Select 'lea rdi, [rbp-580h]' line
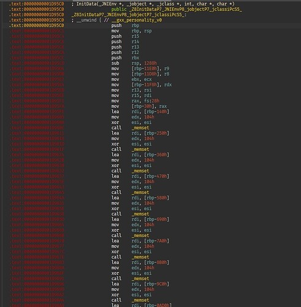The width and height of the screenshot is (301, 307). pos(140,198)
